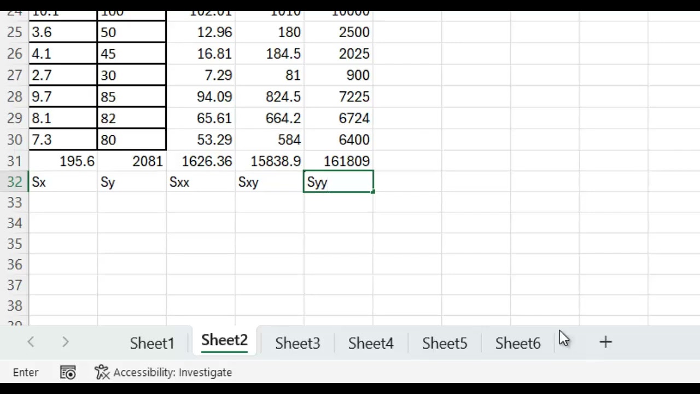Screen dimensions: 700x394
Task: Click cell containing Sxy label
Action: tap(269, 182)
